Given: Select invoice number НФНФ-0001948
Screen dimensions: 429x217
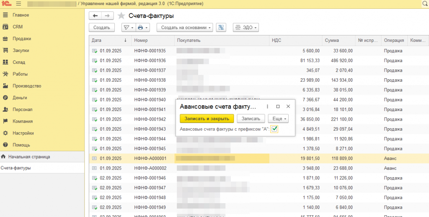Looking at the screenshot, I should coord(150,198).
